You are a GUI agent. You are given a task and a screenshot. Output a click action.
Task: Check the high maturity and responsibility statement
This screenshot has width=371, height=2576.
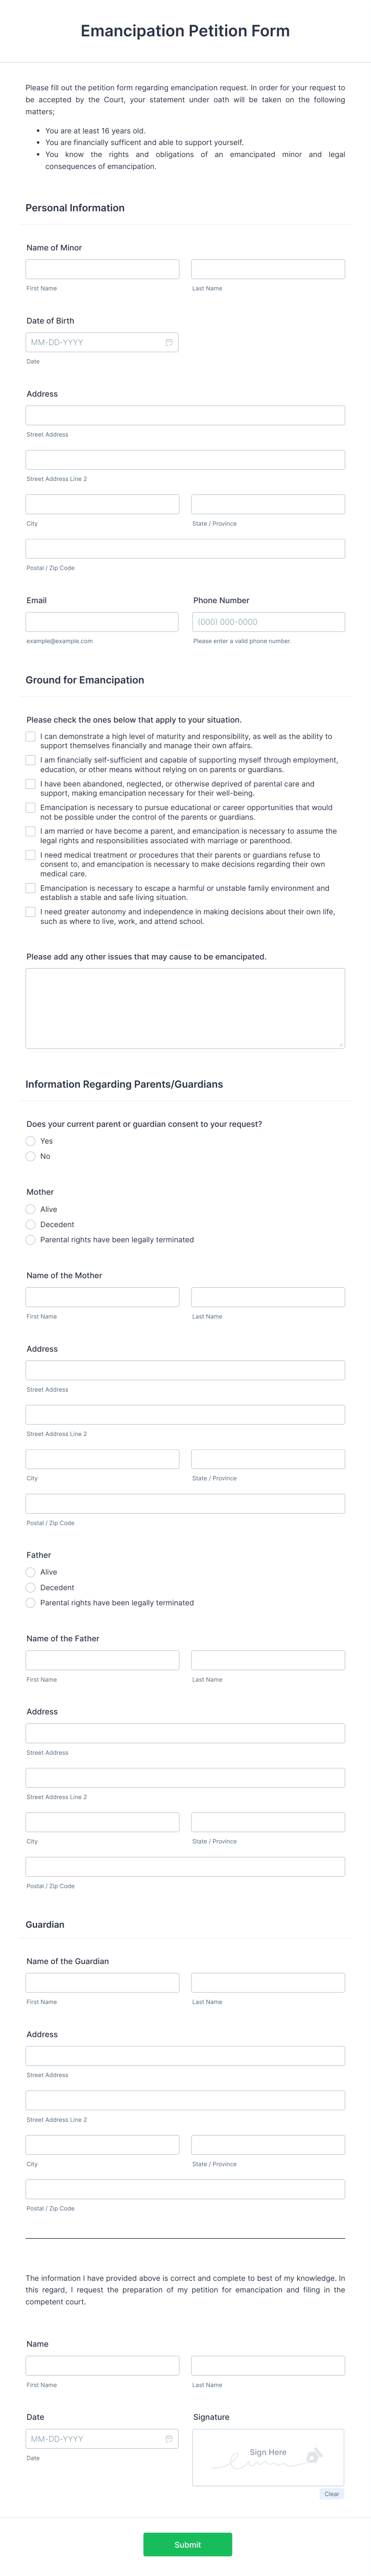(30, 737)
